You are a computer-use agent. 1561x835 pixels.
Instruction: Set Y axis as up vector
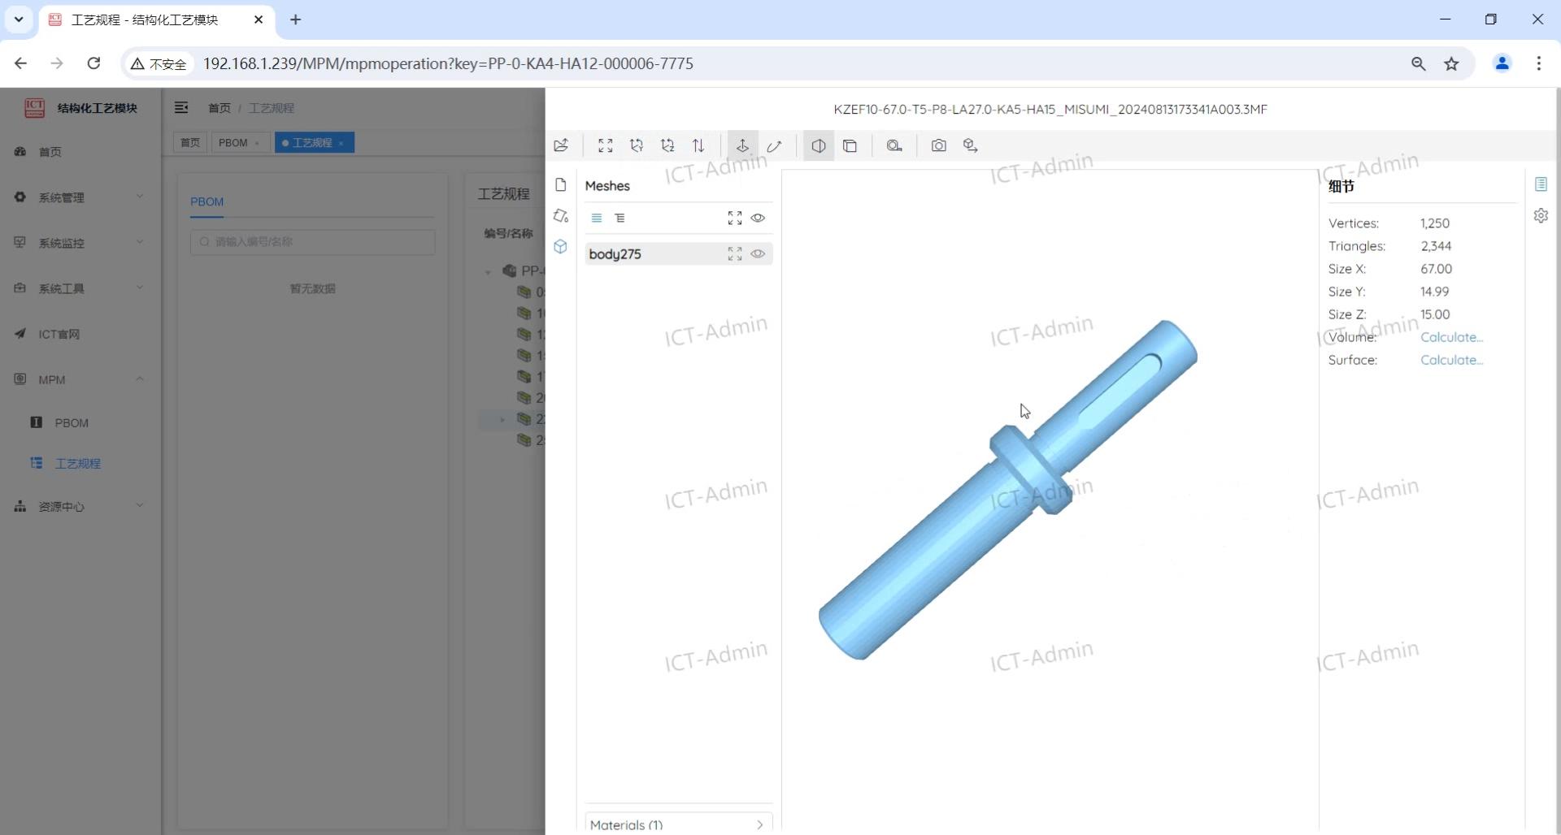[637, 145]
